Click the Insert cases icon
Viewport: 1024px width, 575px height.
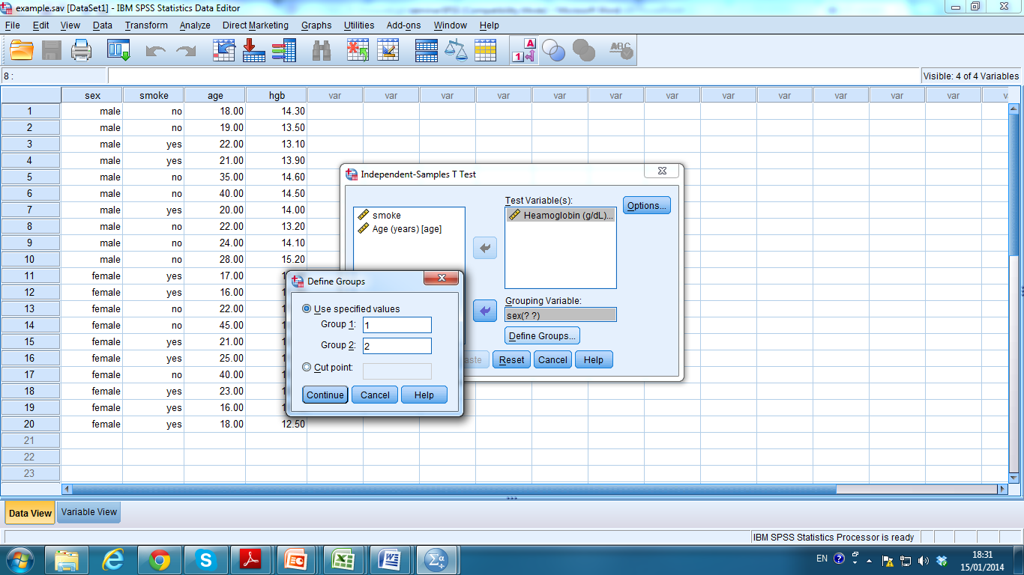tap(358, 51)
